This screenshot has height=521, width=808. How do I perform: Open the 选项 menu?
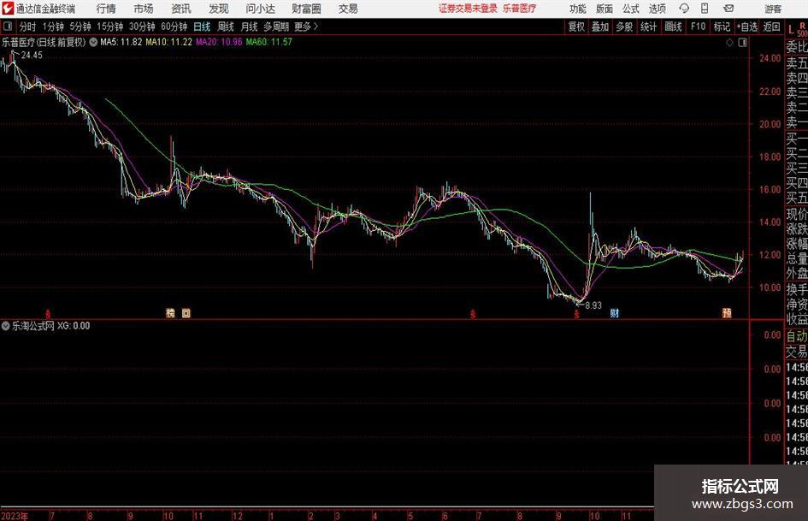(x=657, y=9)
